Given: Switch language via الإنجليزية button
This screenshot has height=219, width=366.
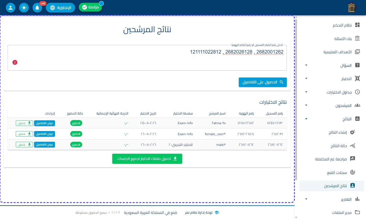Looking at the screenshot, I should pos(60,8).
